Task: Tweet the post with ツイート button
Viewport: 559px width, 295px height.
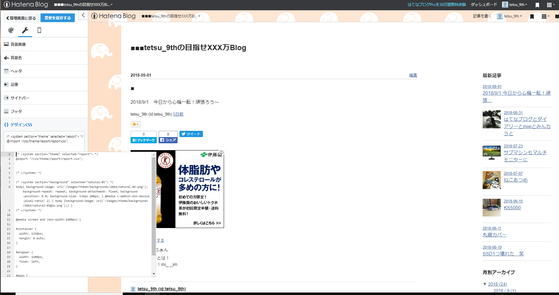Action: [x=191, y=134]
